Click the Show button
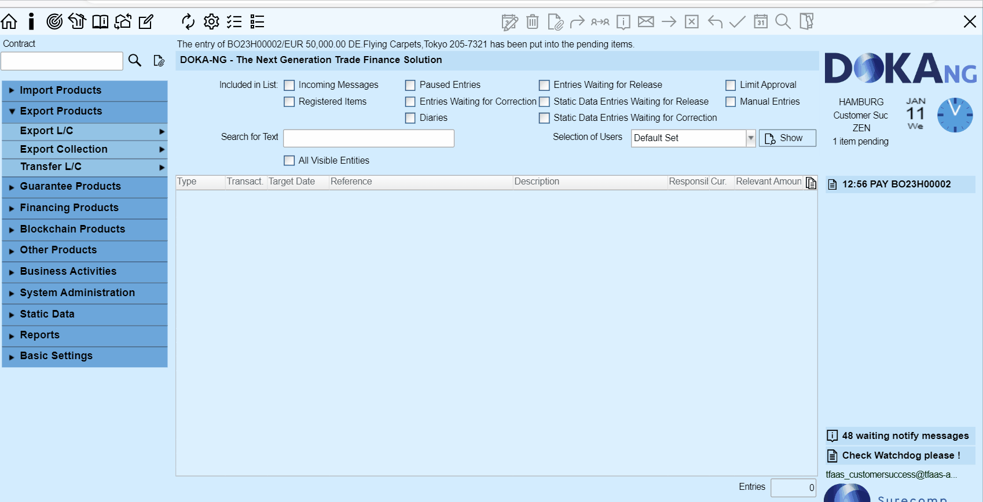 click(787, 138)
